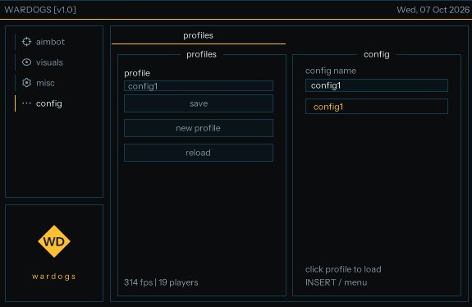Click the date 'Wed, 07 Oct 2026'
Screen dimensions: 472x307
[433, 10]
